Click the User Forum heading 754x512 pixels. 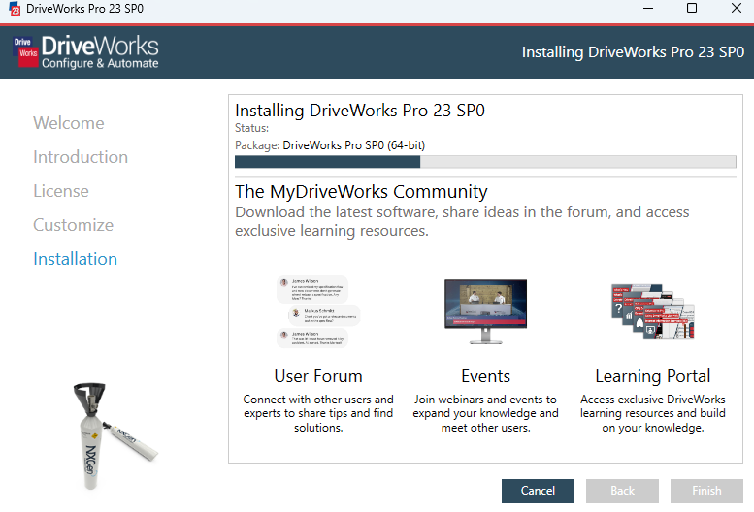coord(318,376)
